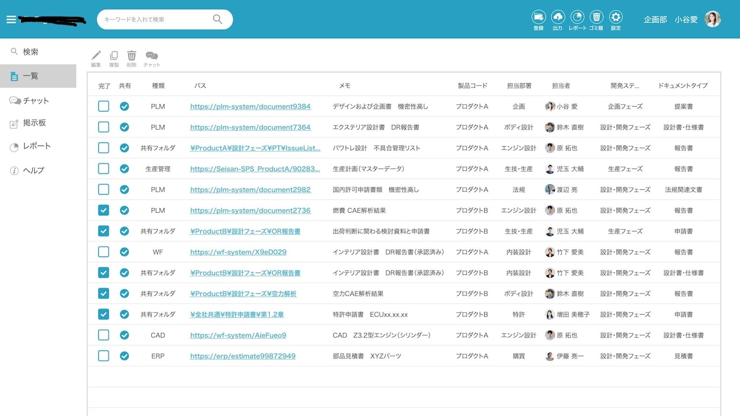Uncheck the box for 出荷判断 row
Screen dimensions: 740x416
[x=104, y=231]
